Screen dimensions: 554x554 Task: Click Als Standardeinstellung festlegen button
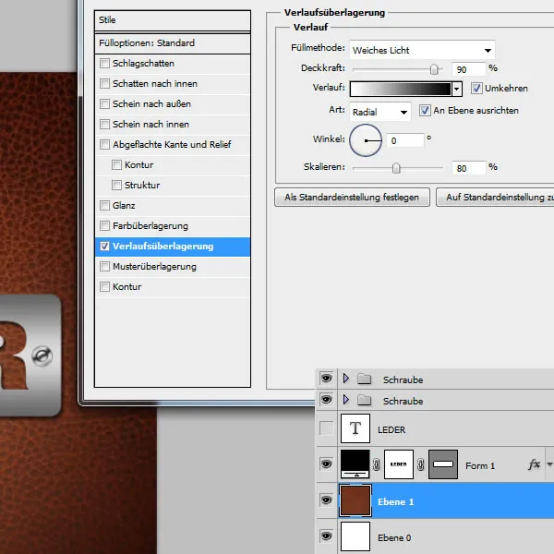coord(352,197)
